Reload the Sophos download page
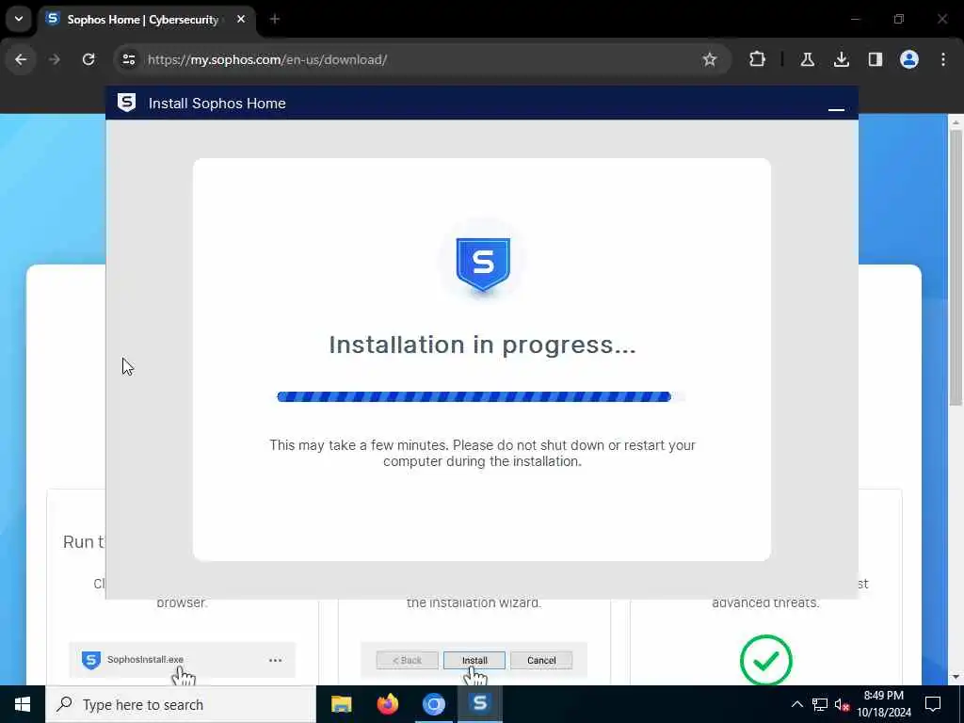 point(88,59)
